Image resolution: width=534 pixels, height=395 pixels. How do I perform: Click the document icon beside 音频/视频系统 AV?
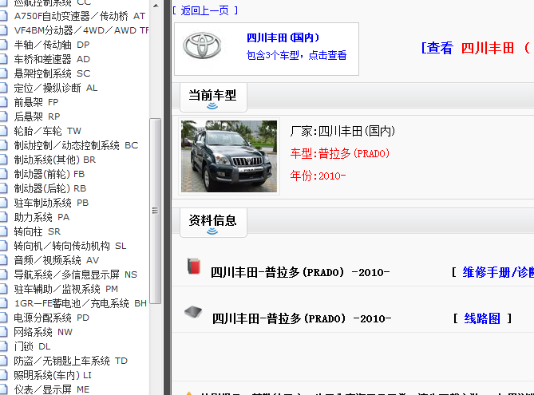(x=3, y=260)
